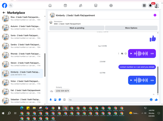Image resolution: width=163 pixels, height=121 pixels.
Task: Open volume control in system tray
Action: pos(145,113)
